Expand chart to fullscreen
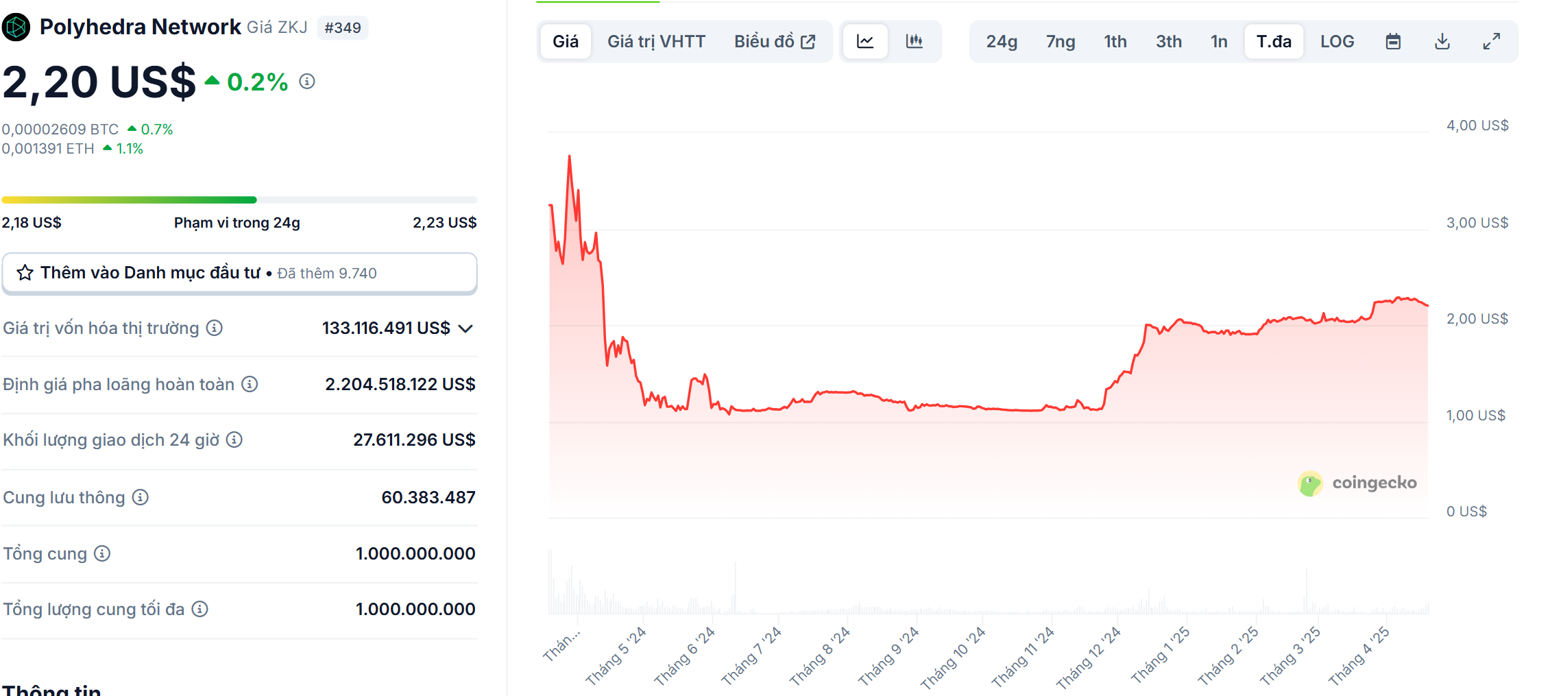 pos(1492,42)
